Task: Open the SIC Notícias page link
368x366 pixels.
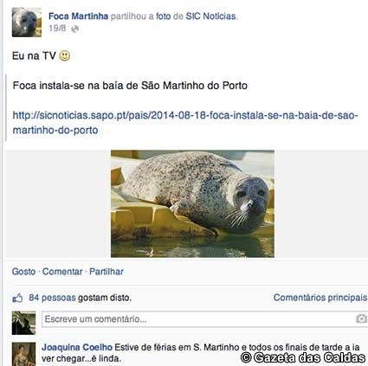Action: [210, 16]
